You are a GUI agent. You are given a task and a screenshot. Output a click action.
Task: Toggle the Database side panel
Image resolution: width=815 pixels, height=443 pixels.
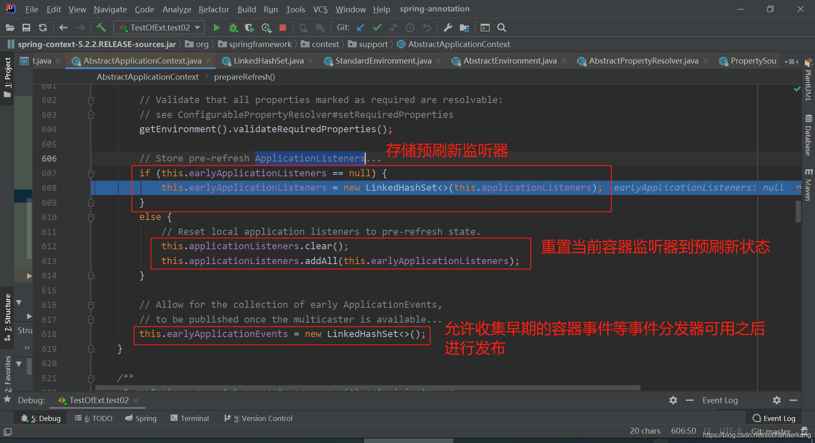pyautogui.click(x=808, y=135)
